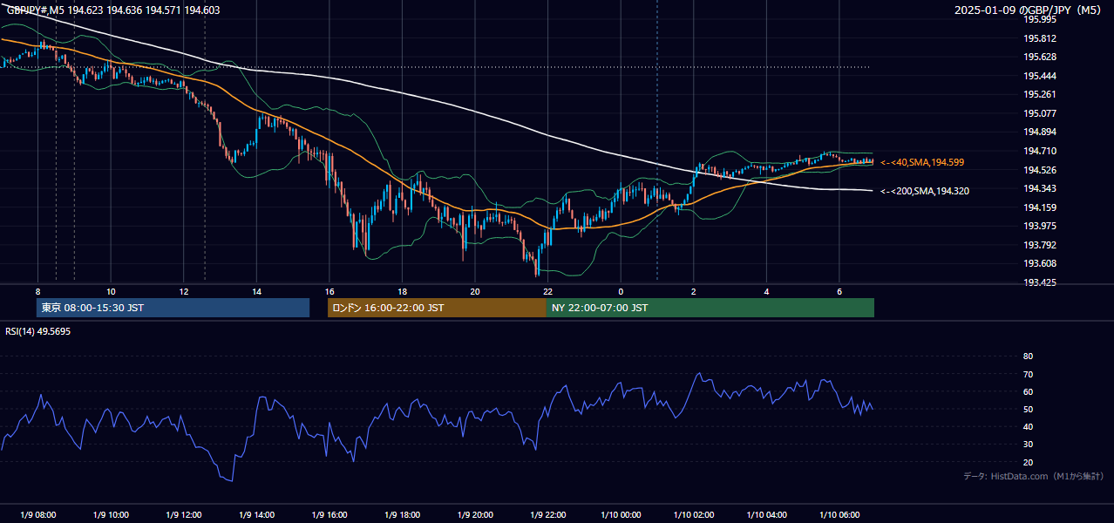Click the RSI level 40 label
This screenshot has height=523, width=1114.
(1028, 426)
